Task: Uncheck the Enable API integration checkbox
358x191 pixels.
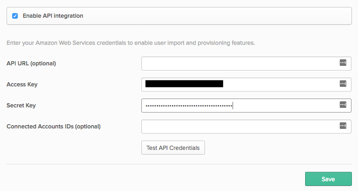Action: click(x=15, y=16)
